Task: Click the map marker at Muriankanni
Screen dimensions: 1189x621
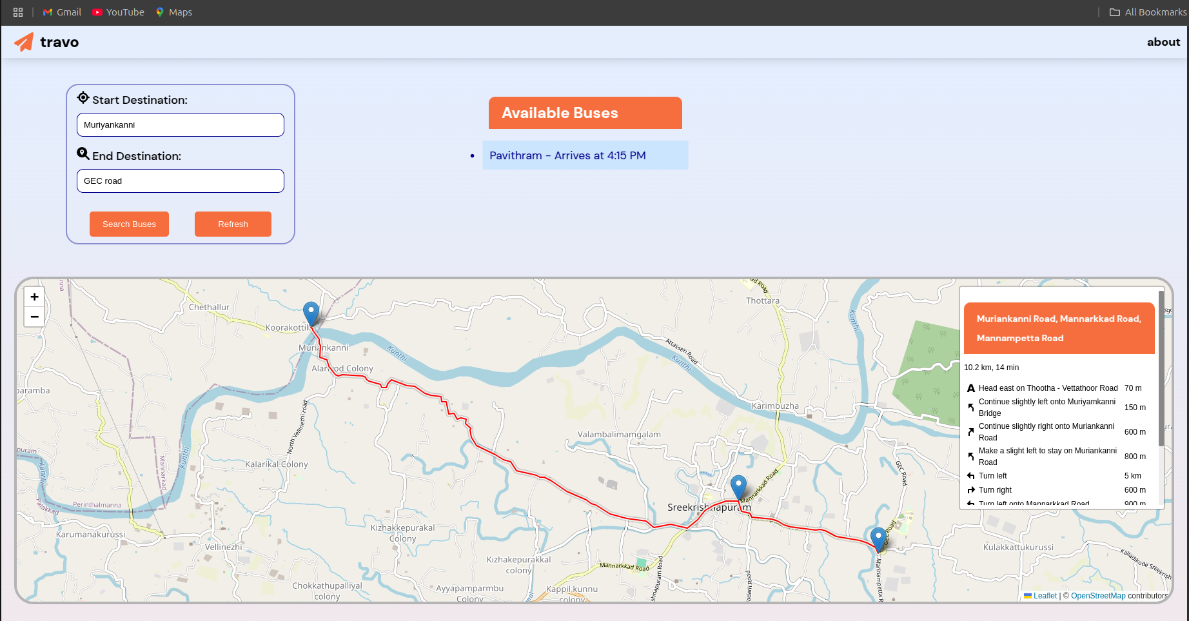Action: tap(311, 313)
